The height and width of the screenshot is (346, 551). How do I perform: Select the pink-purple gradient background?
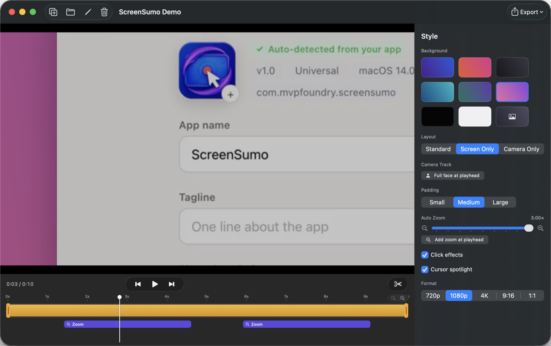click(512, 92)
